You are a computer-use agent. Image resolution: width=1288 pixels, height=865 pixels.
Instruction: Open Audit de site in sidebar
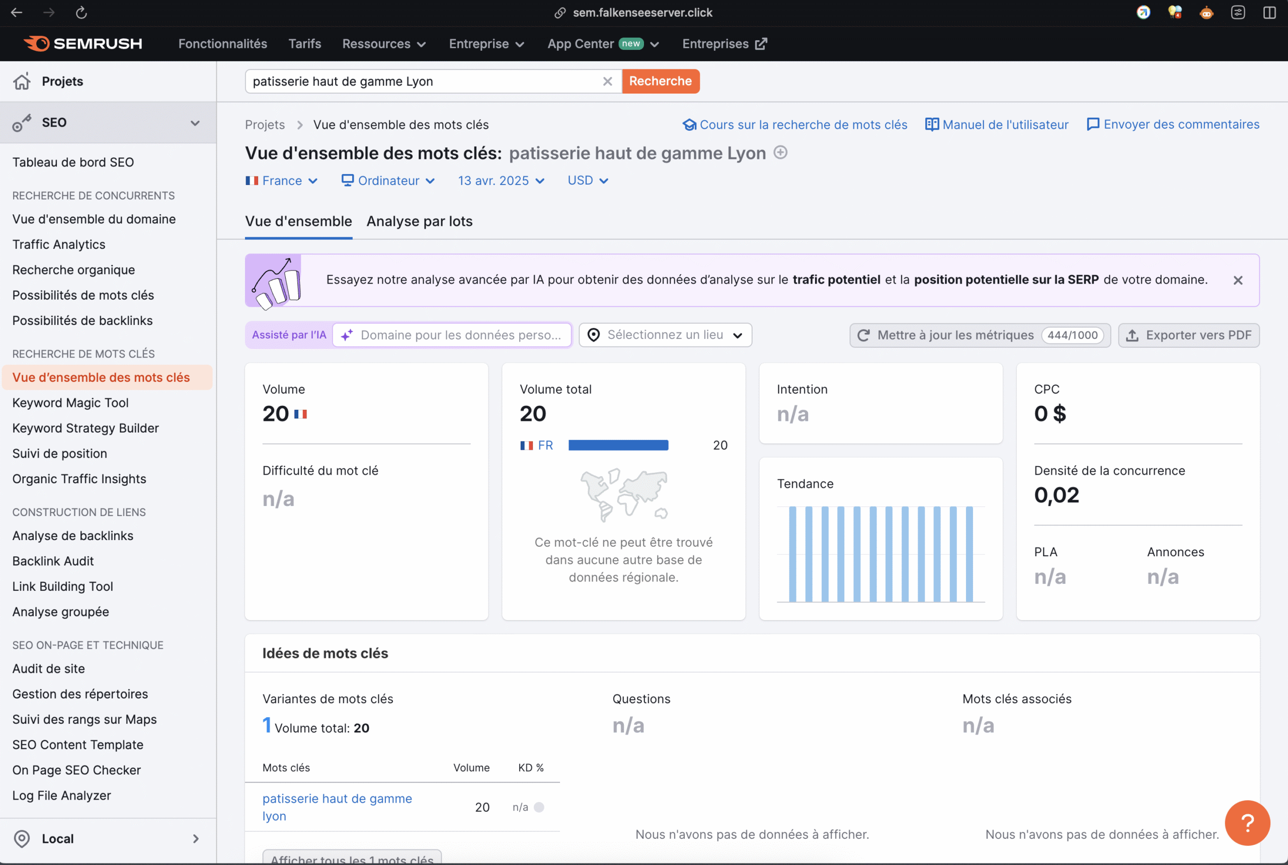[x=49, y=668]
